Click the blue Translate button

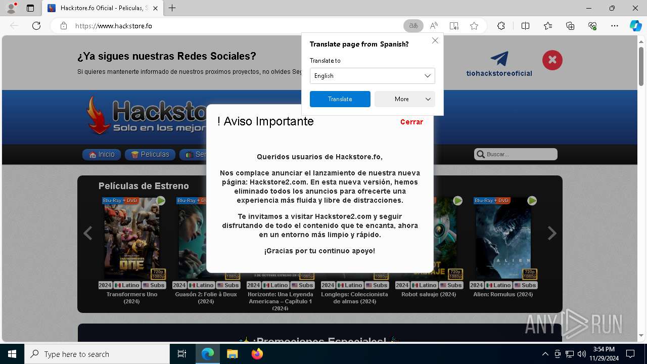pos(340,99)
